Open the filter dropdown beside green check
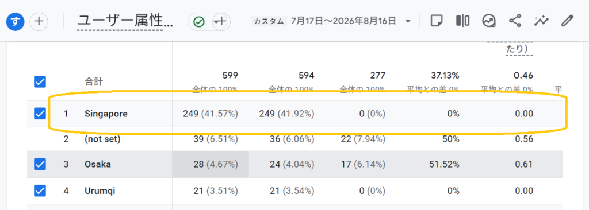Viewport: 589px width, 210px height. (221, 21)
